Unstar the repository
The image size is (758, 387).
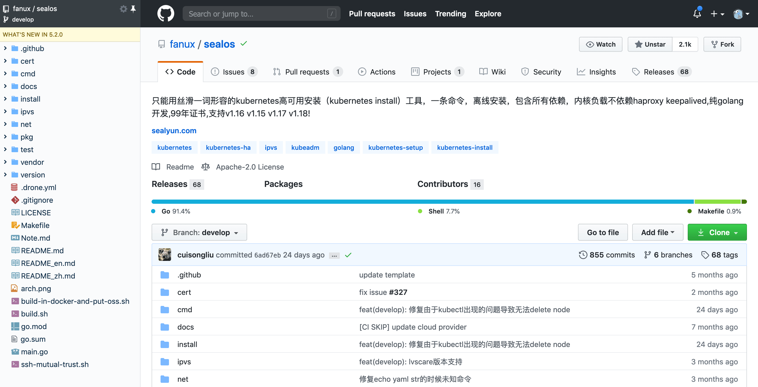(x=650, y=44)
